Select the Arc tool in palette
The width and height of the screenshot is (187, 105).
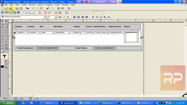point(2,33)
